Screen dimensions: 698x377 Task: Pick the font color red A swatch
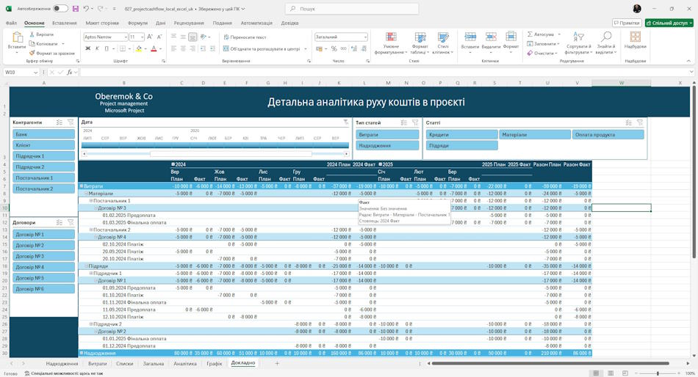click(x=154, y=48)
